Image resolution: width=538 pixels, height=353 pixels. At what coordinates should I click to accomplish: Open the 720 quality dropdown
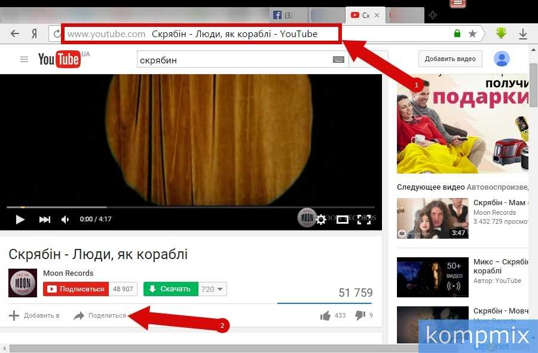click(212, 289)
